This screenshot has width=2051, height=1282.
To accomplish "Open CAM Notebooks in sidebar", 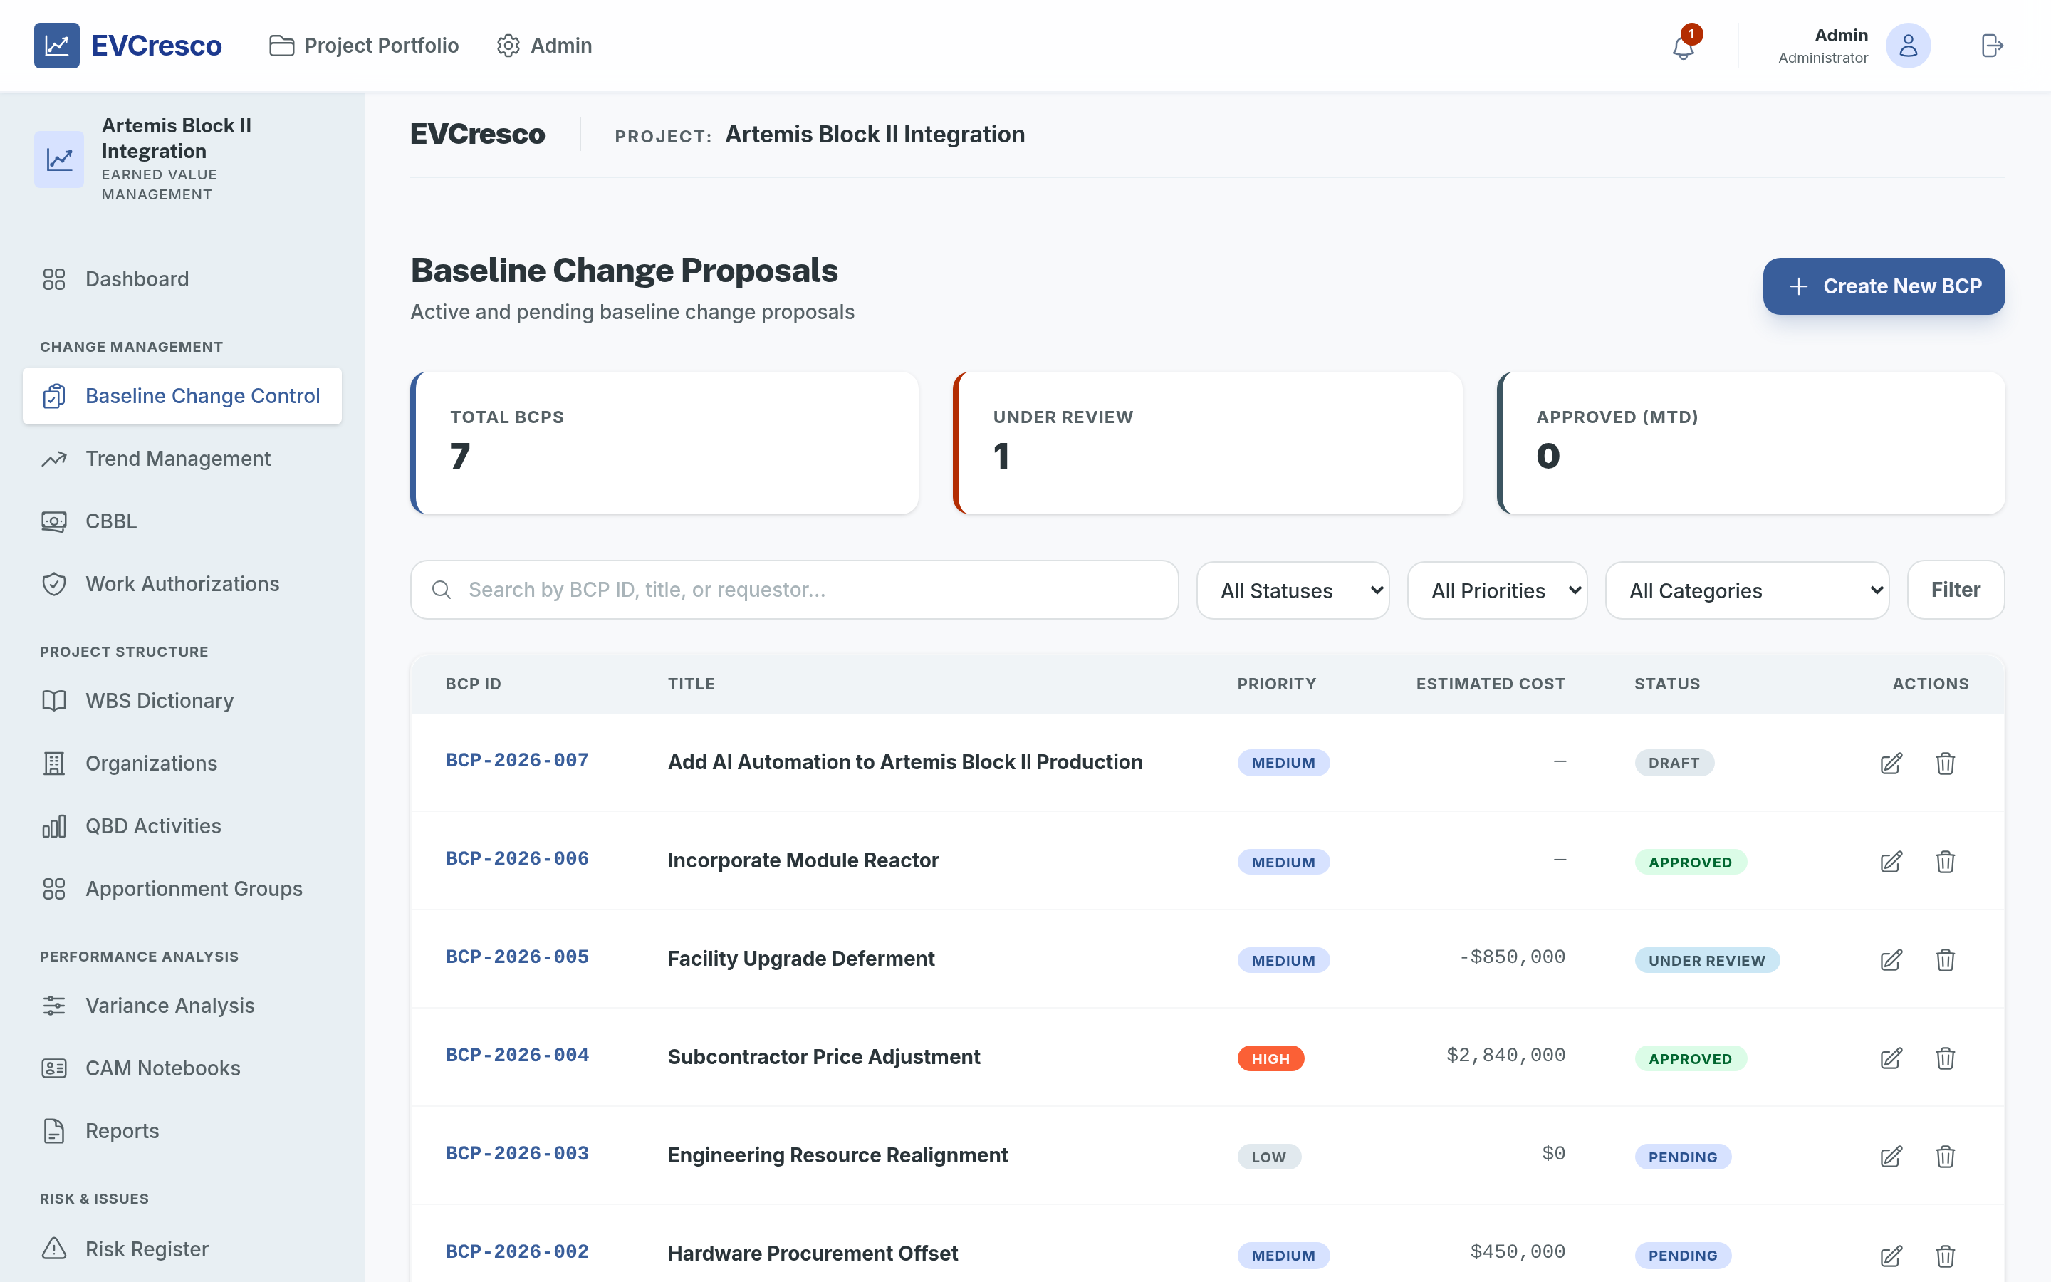I will click(182, 1068).
